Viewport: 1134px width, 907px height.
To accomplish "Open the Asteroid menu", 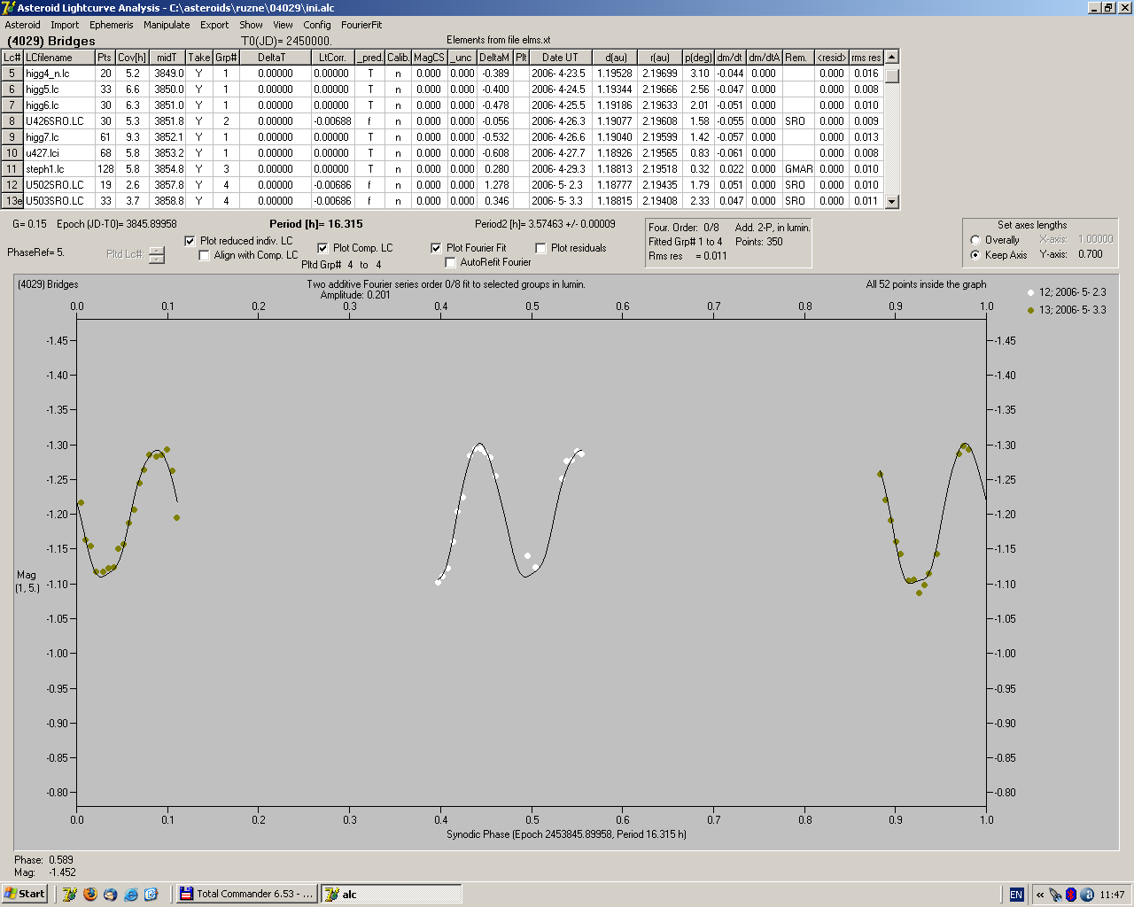I will 22,25.
